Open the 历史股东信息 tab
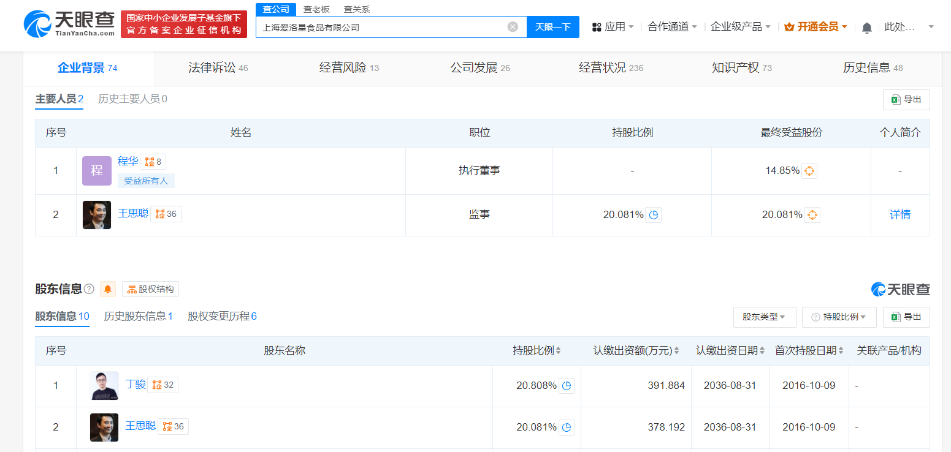Screen dimensions: 951x452 136,316
